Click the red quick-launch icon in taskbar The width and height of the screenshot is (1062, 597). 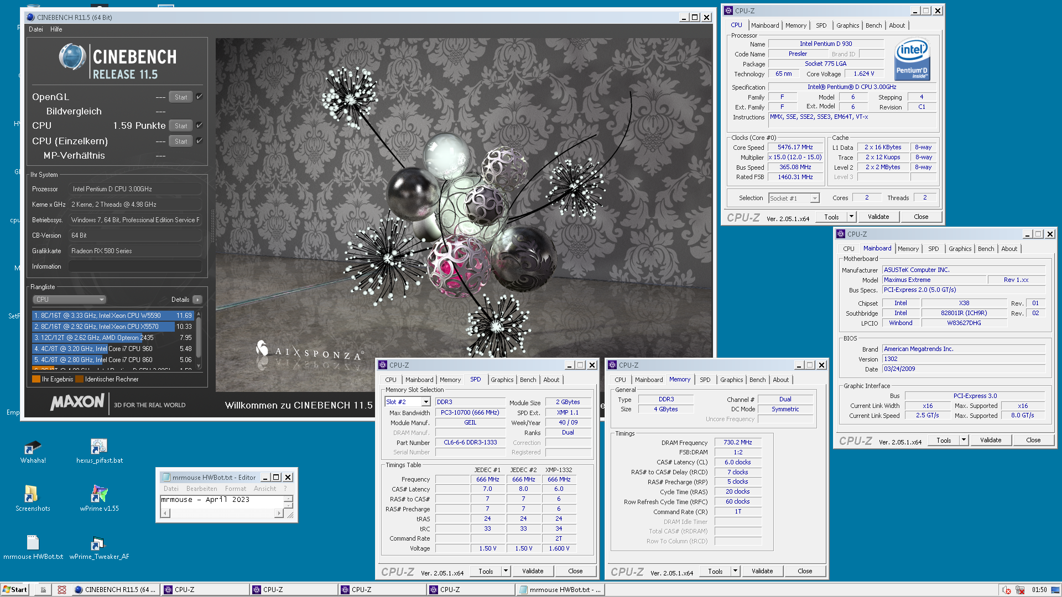tap(62, 590)
